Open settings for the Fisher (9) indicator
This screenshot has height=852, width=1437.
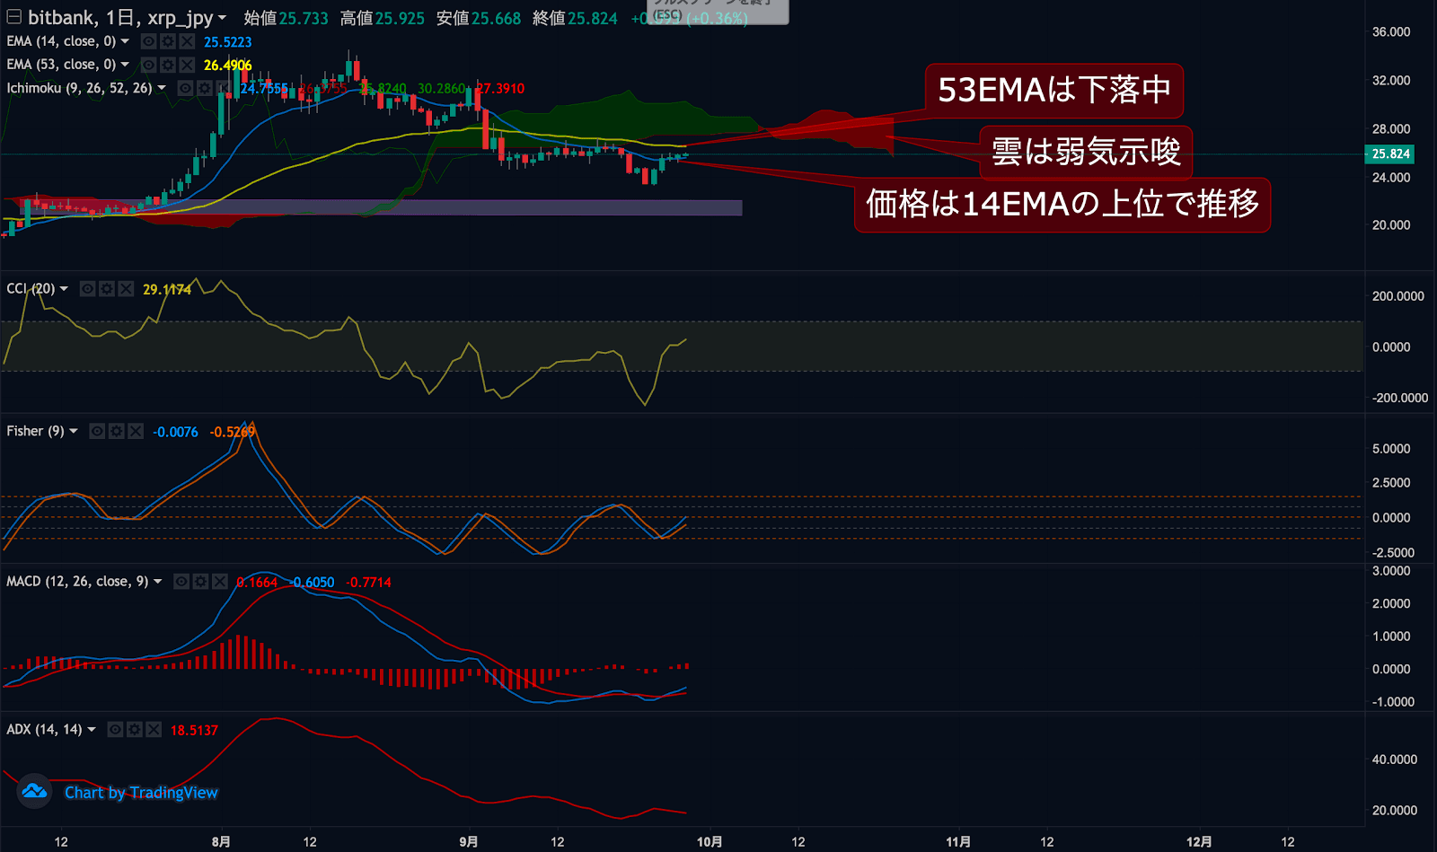pyautogui.click(x=116, y=431)
